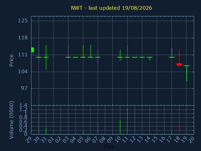This screenshot has height=151, width=201.
Task: Select the day 05 price candlestick
Action: (83, 51)
